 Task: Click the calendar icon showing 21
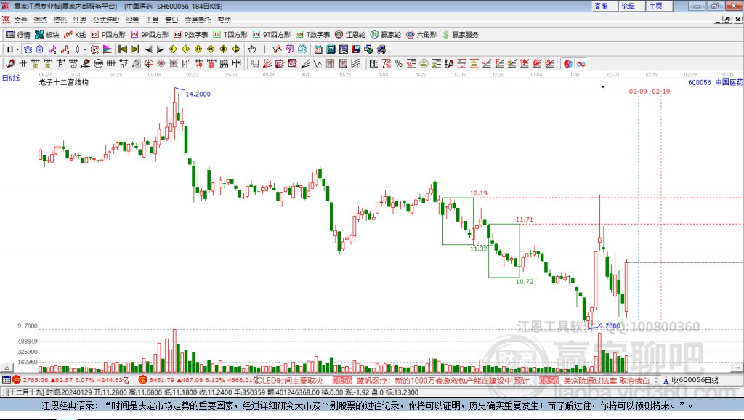(318, 49)
